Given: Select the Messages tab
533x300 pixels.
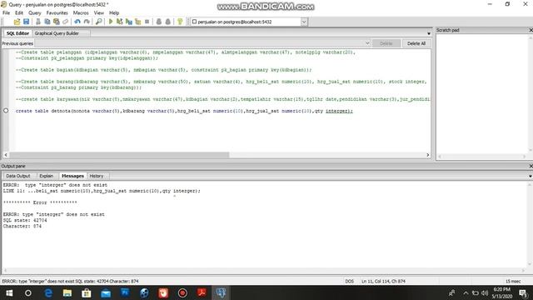Looking at the screenshot, I should point(72,176).
